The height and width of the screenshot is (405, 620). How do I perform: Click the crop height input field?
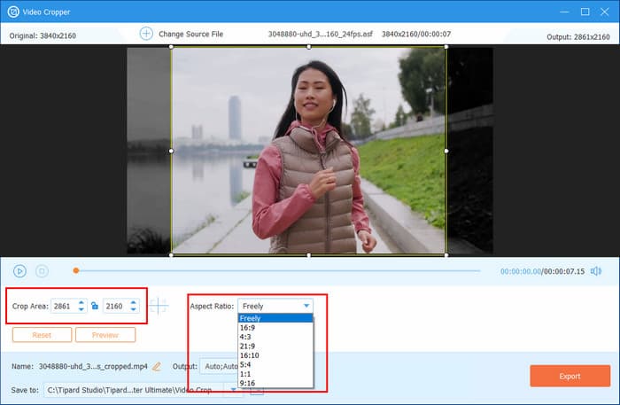115,306
